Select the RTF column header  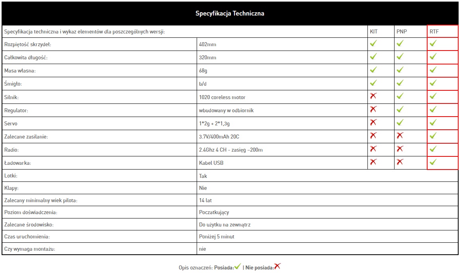[x=434, y=31]
